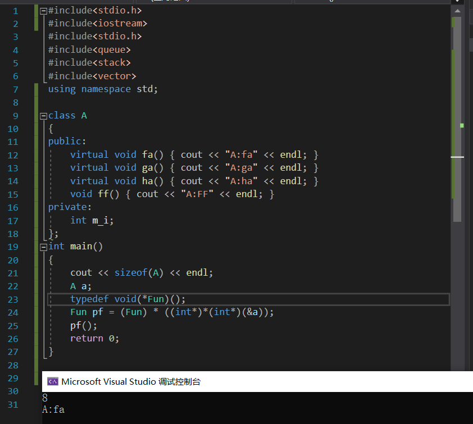This screenshot has width=473, height=424.
Task: Place cursor in #include<stack> line
Action: point(89,62)
